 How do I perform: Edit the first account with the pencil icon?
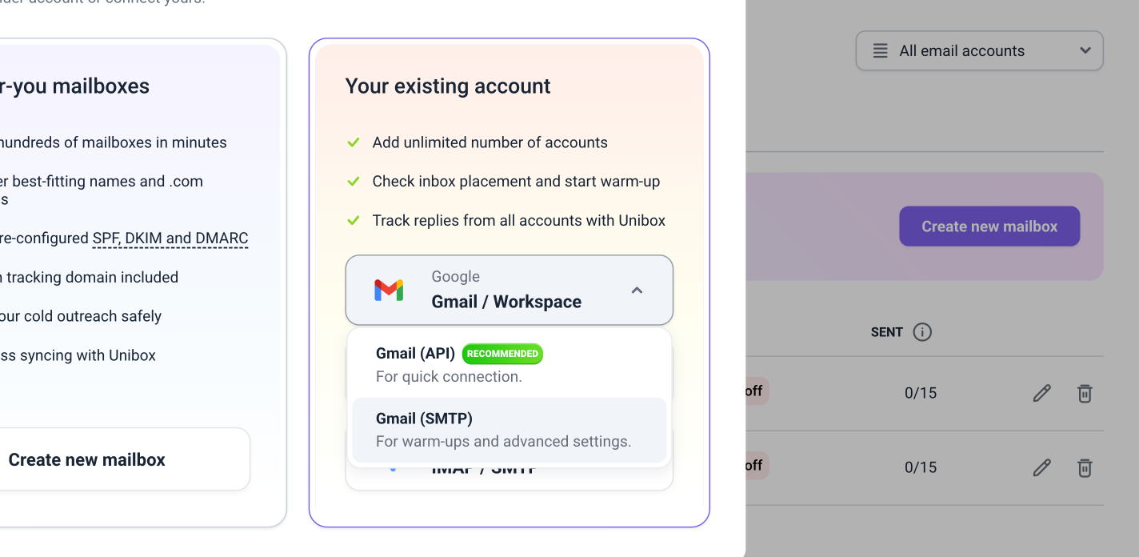point(1041,393)
